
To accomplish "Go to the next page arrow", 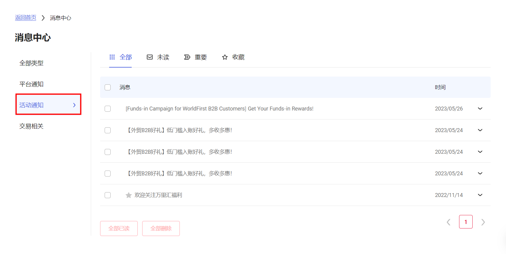I will [483, 222].
